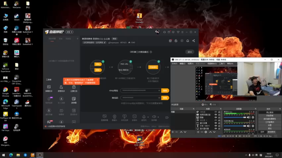Screen dimensions: 282x158
Task: Open the hamburger menu icon in the title bar
Action: click(x=182, y=32)
